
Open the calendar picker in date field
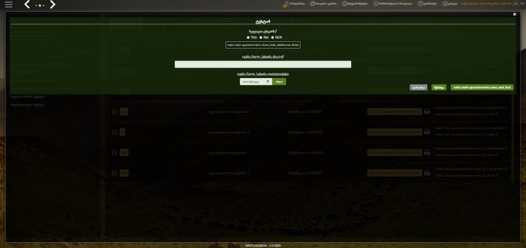tap(268, 81)
